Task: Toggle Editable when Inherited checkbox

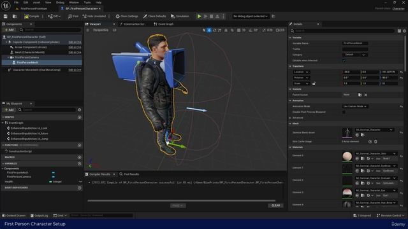Action: click(344, 60)
